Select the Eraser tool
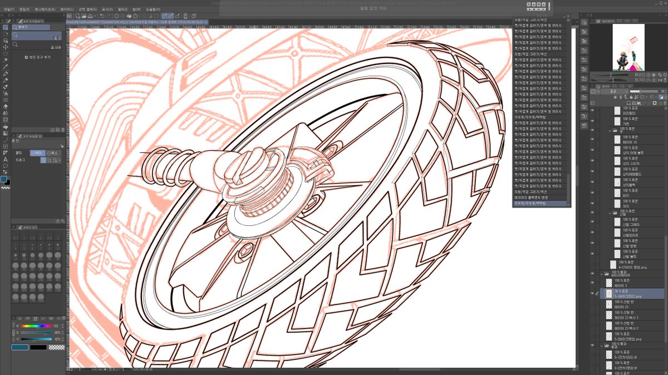 [x=5, y=106]
